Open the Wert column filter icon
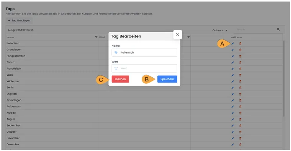Image resolution: width=291 pixels, height=151 pixels. click(x=188, y=37)
